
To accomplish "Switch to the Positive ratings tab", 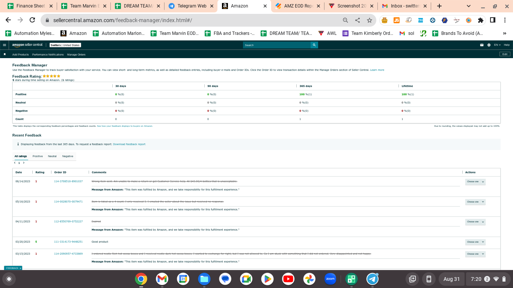I will coord(38,156).
